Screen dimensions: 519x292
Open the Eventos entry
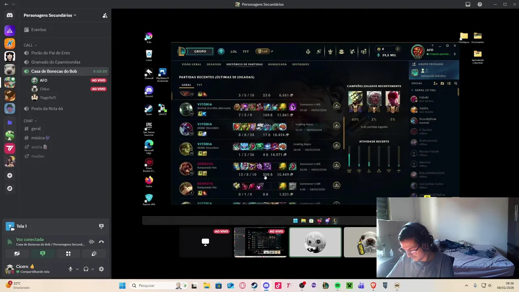click(x=35, y=30)
